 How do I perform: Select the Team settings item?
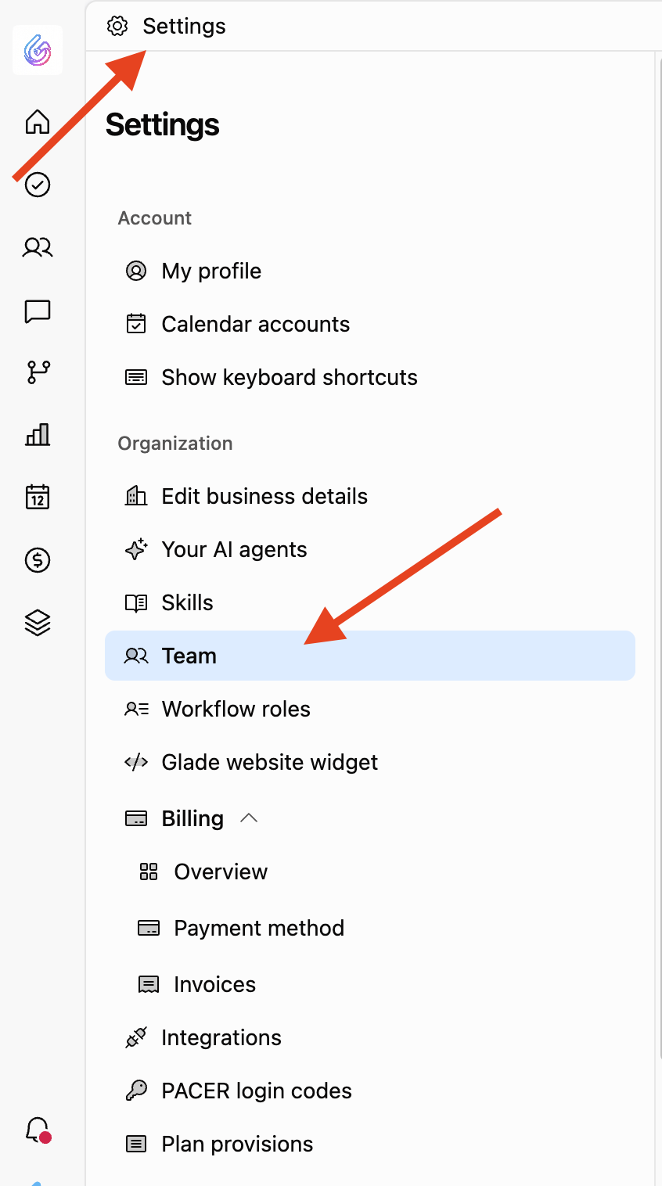pyautogui.click(x=370, y=656)
